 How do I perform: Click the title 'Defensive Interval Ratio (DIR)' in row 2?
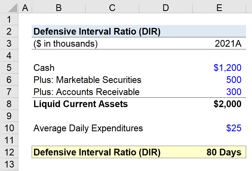coord(97,31)
